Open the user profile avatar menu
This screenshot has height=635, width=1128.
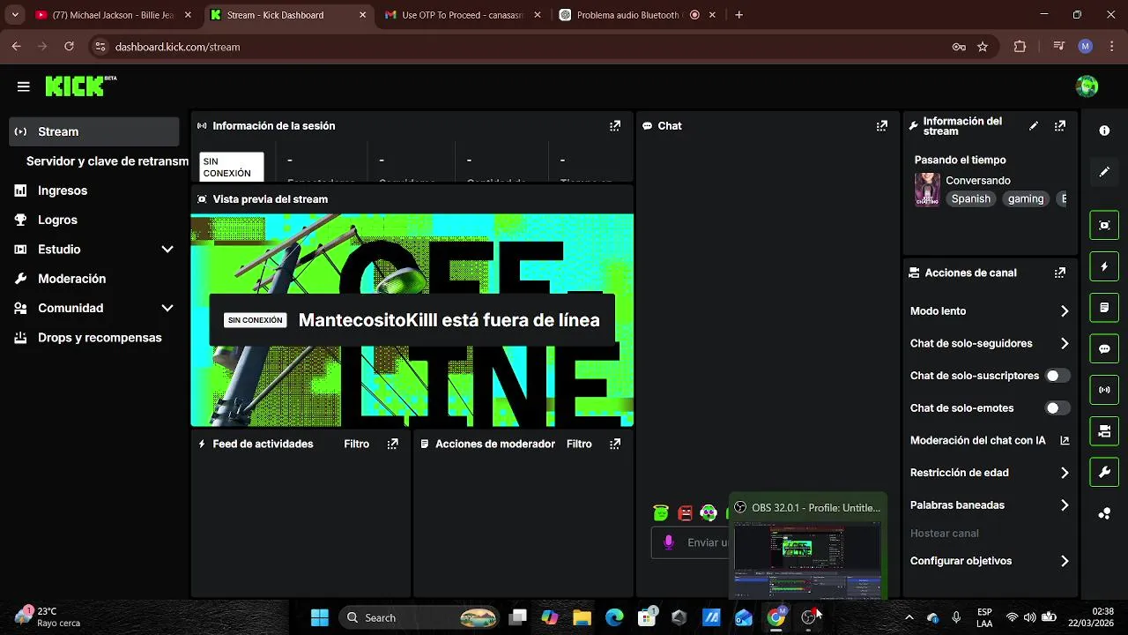tap(1087, 86)
